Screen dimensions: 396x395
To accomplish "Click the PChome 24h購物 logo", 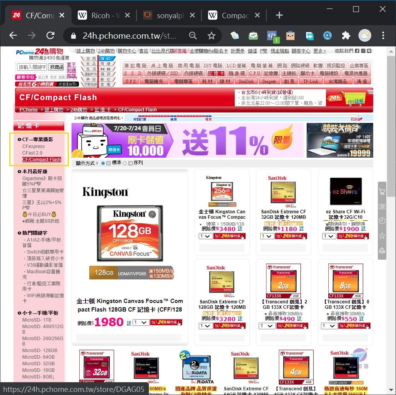I will pos(40,51).
